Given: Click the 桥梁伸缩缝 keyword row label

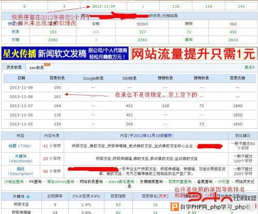Looking at the screenshot, I should (x=21, y=212).
